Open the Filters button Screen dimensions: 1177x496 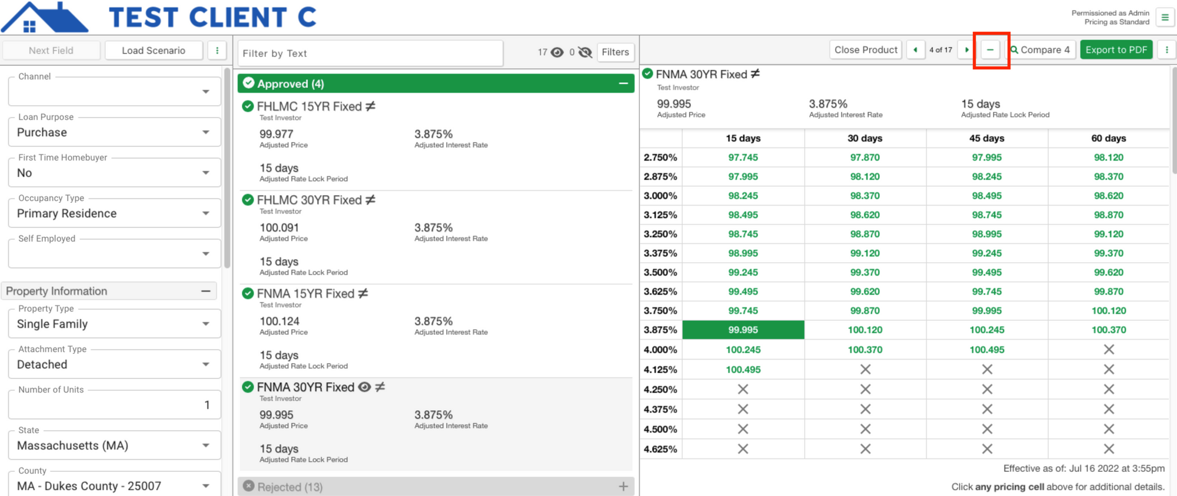click(615, 52)
